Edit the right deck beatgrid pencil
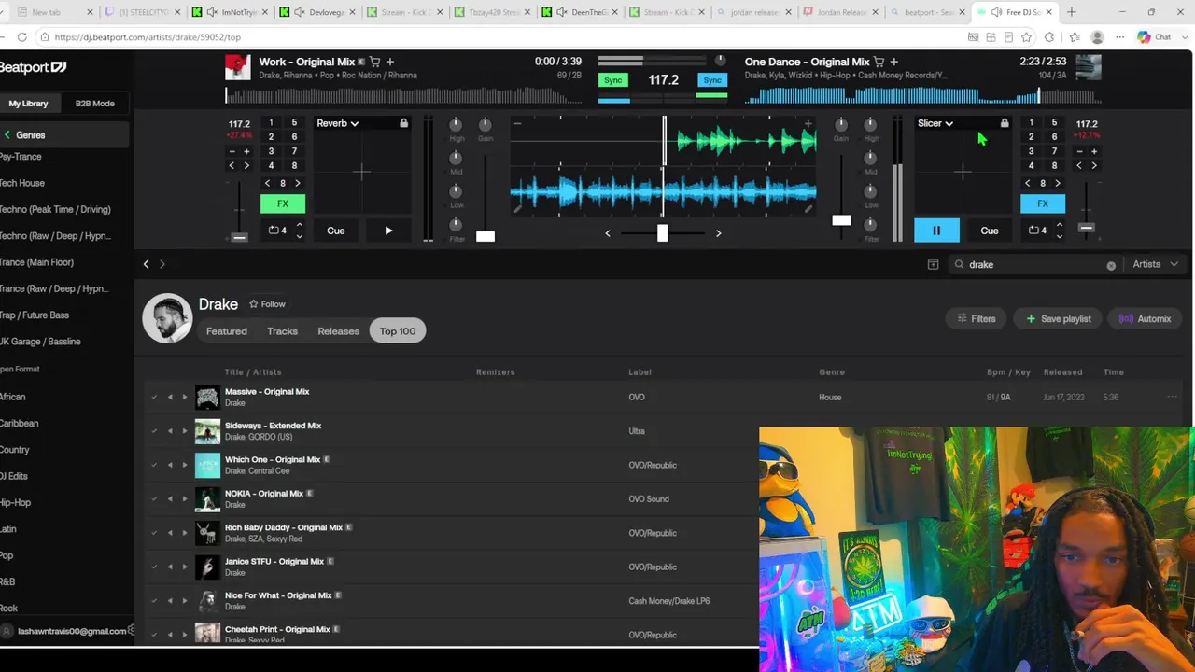Image resolution: width=1195 pixels, height=672 pixels. click(808, 209)
